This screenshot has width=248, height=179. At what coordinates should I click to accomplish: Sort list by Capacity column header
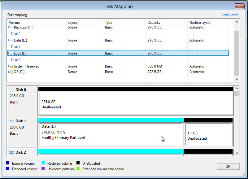(x=154, y=23)
